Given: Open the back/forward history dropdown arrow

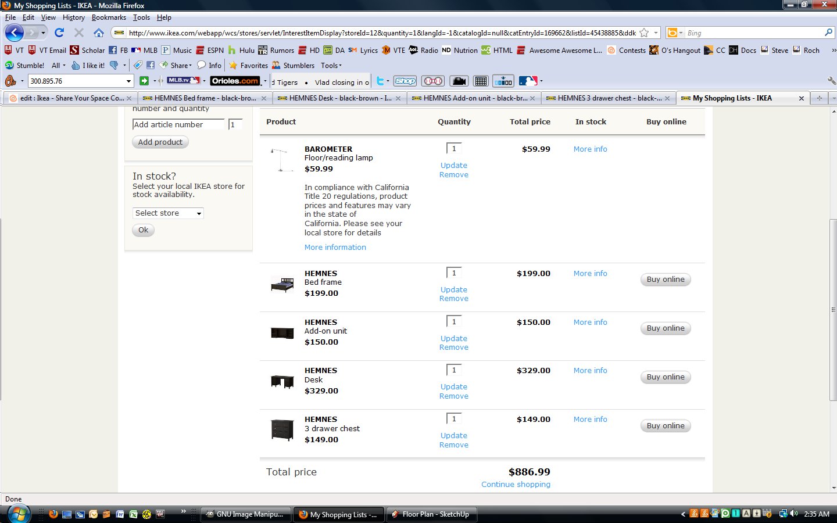Looking at the screenshot, I should (x=43, y=33).
